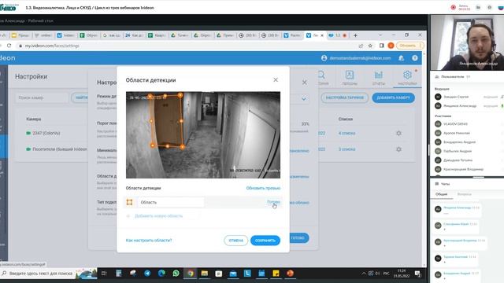Close the active browser tab
This screenshot has width=504, height=283.
[x=322, y=35]
